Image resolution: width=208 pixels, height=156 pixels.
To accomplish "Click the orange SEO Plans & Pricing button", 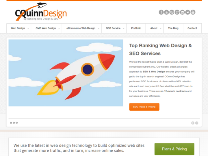I will [144, 107].
